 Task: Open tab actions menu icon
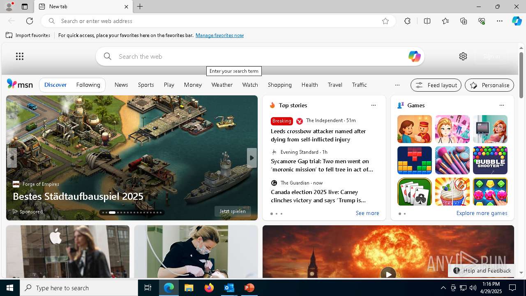[25, 7]
